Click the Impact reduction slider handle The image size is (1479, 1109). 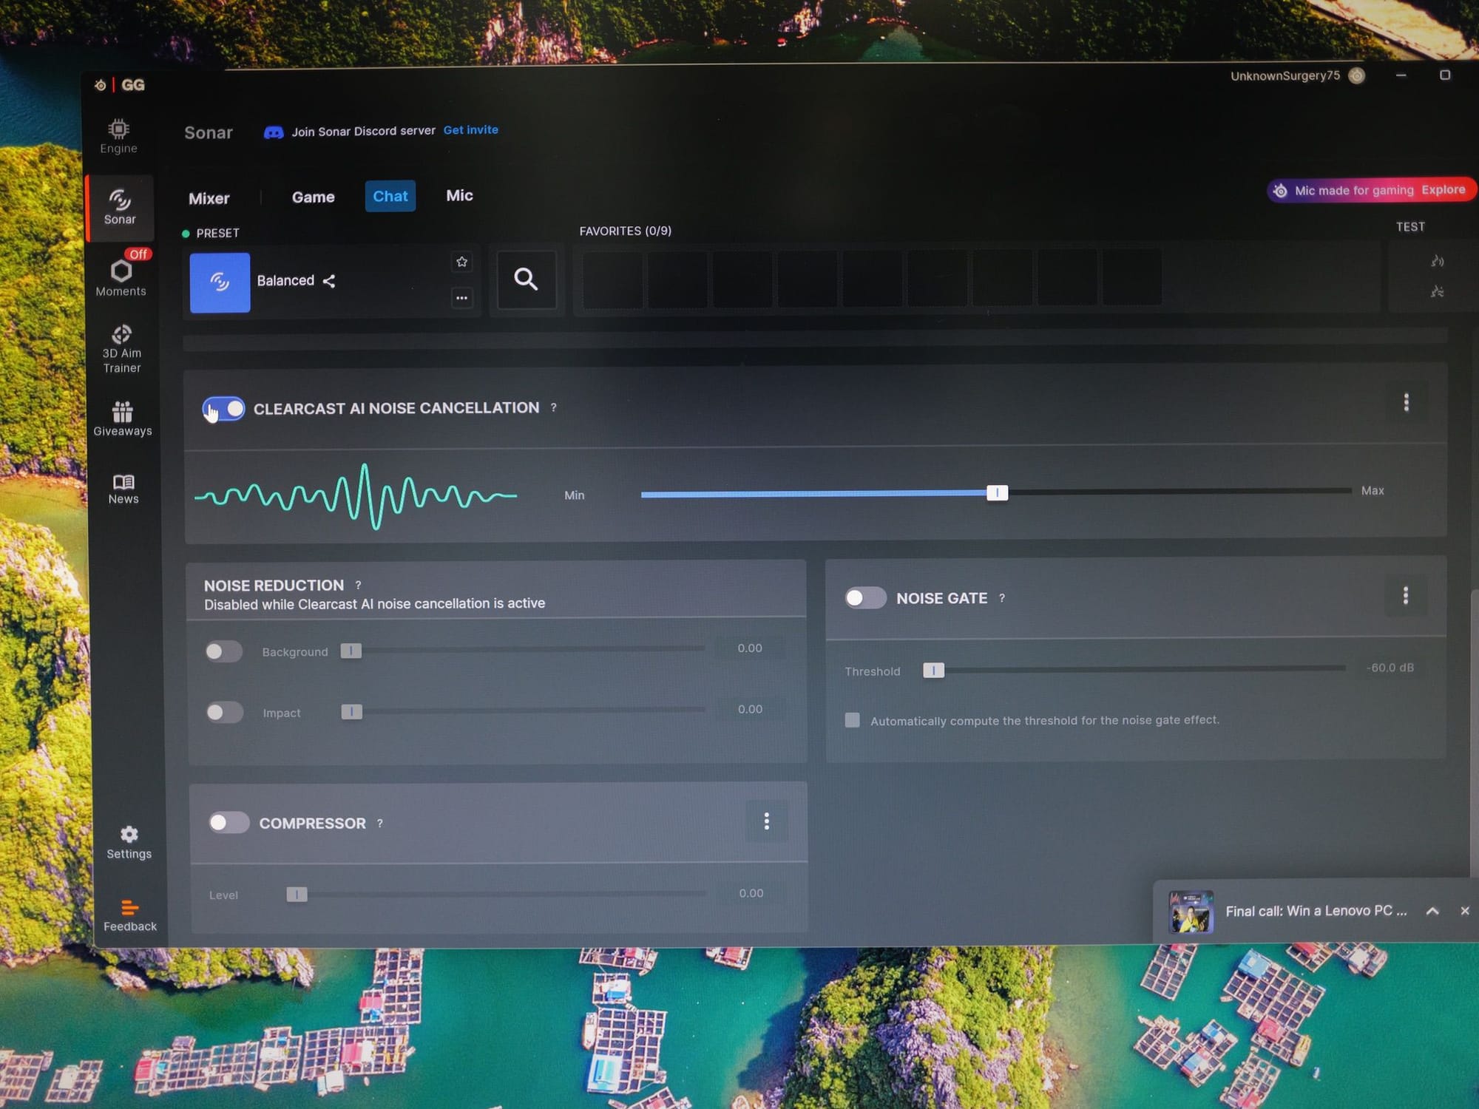coord(351,711)
